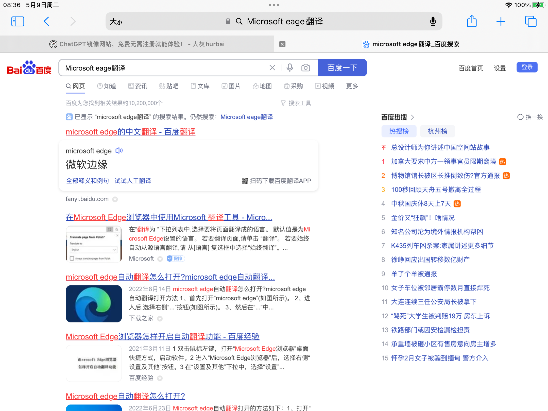The width and height of the screenshot is (548, 411).
Task: Close the microsoft edge 翻译 tab
Action: [x=282, y=44]
